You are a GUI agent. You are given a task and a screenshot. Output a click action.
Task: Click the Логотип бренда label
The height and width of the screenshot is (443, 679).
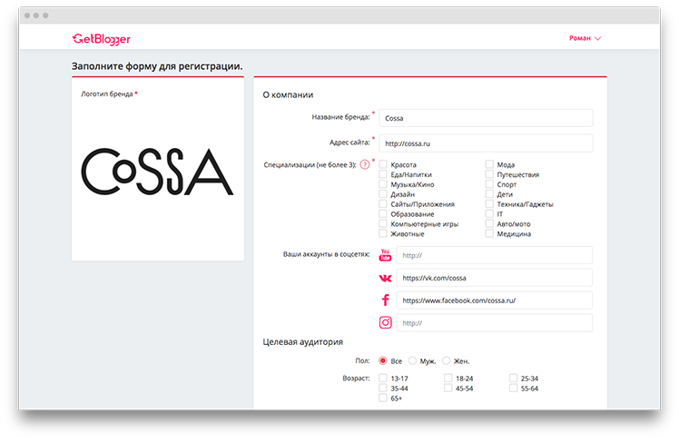click(107, 94)
